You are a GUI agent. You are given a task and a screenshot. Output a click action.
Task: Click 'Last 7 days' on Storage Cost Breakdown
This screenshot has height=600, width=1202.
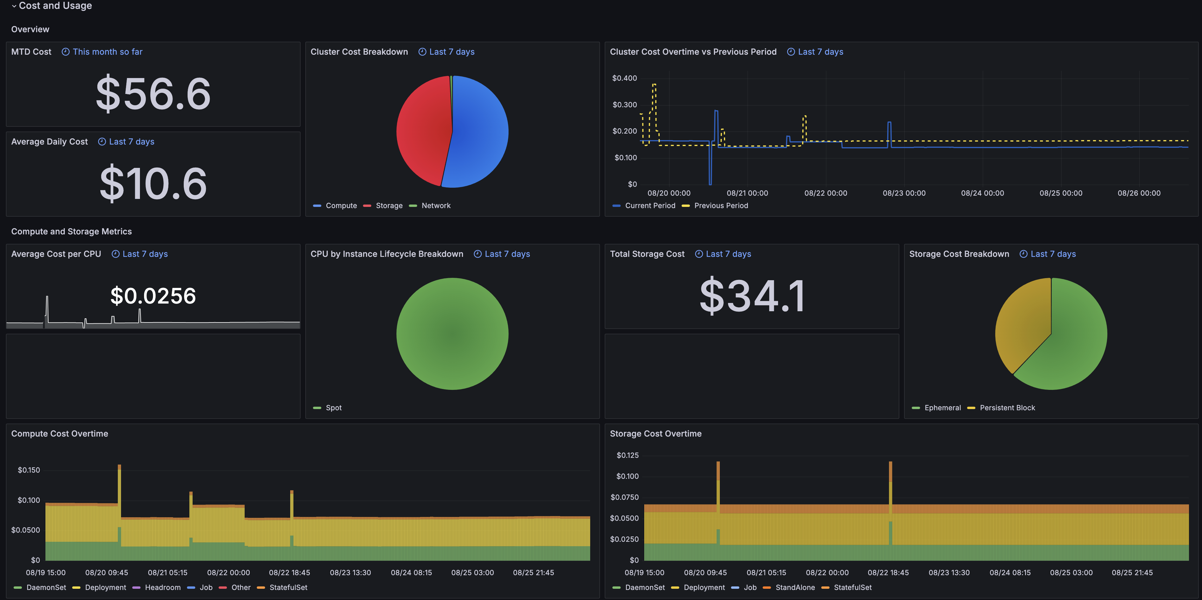1053,254
